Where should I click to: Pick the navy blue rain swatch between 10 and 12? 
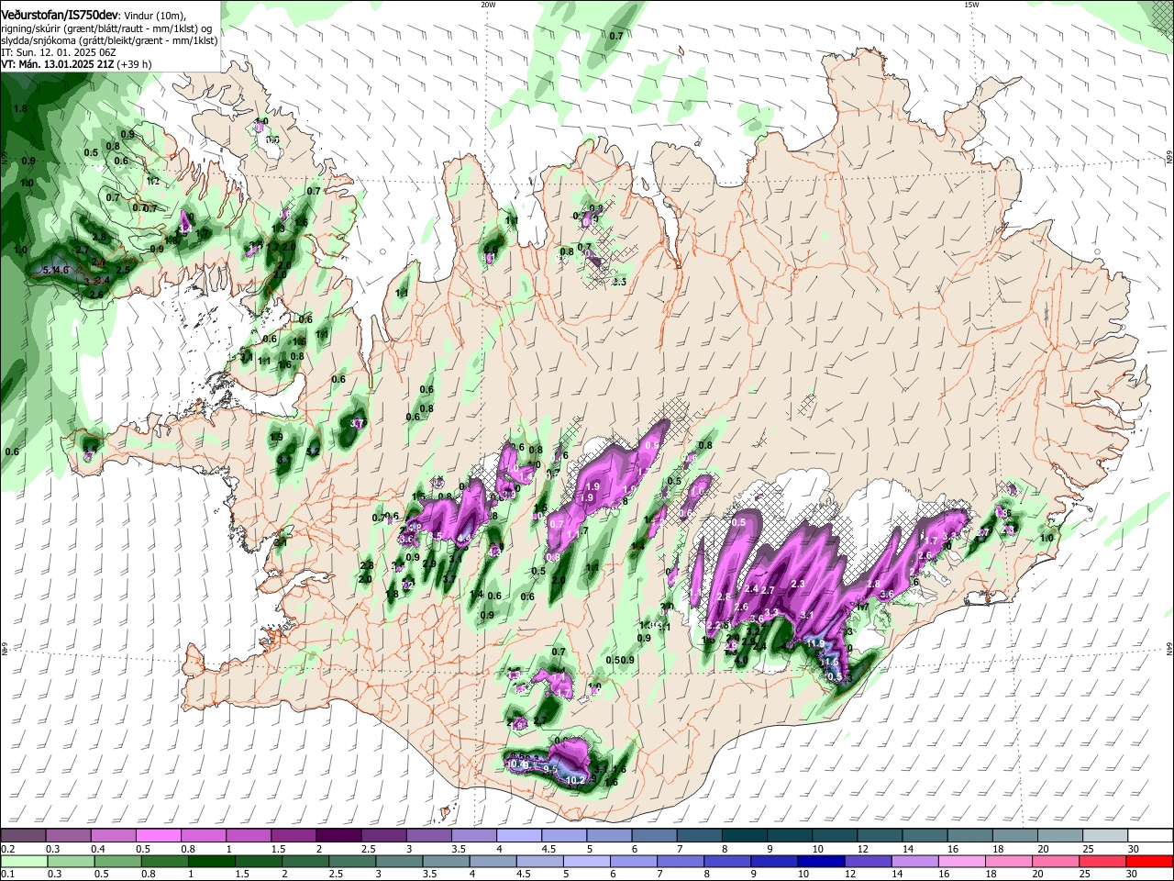pos(819,862)
